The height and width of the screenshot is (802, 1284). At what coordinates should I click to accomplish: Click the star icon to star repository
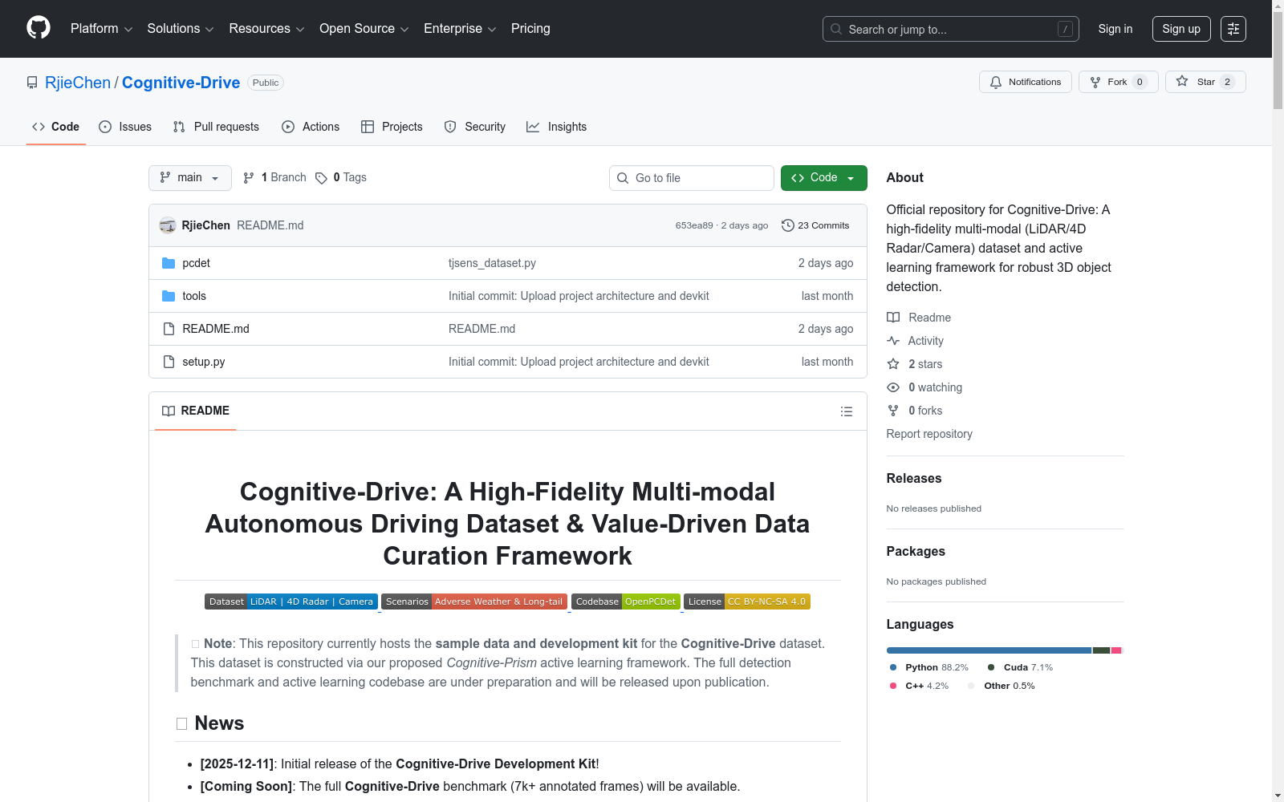click(1182, 81)
